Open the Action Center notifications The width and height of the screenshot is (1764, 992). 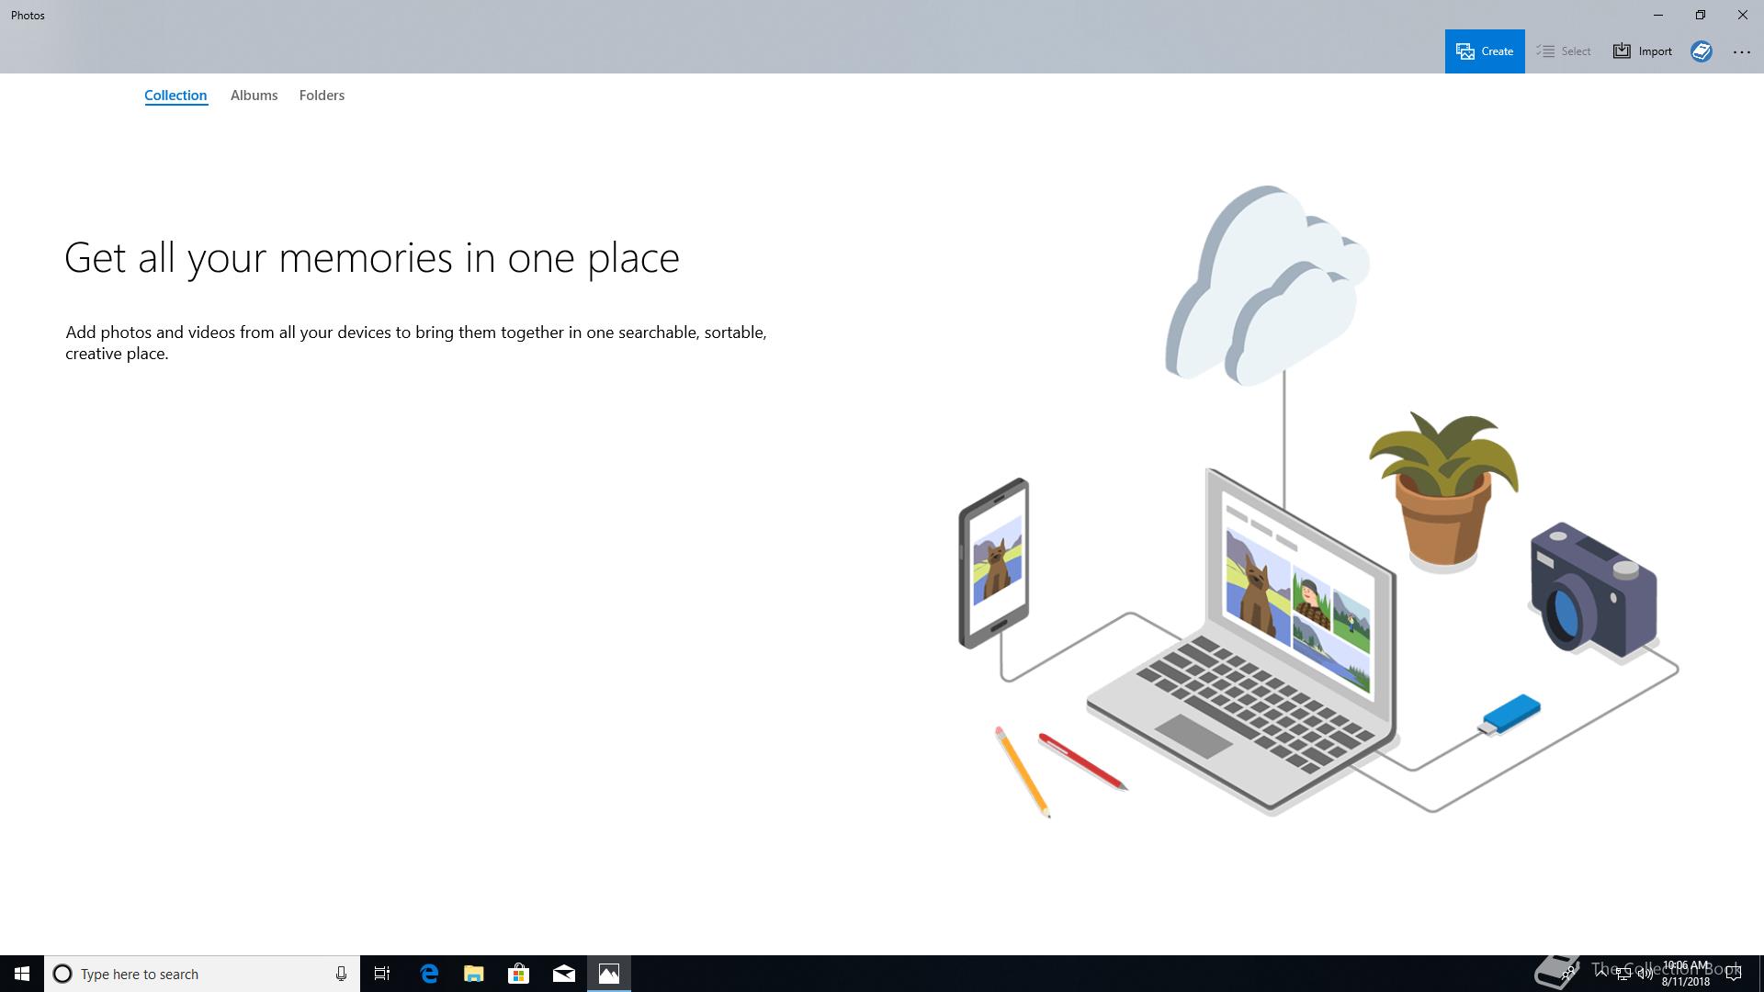pyautogui.click(x=1734, y=974)
